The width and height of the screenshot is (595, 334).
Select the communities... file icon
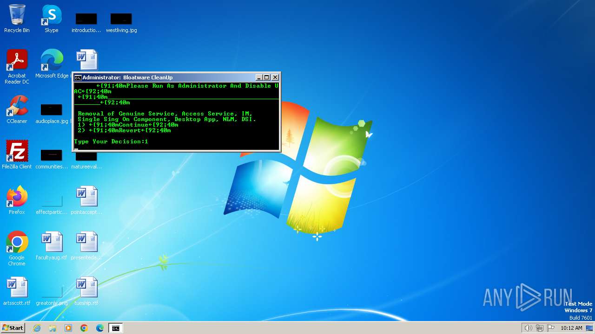[x=52, y=159]
